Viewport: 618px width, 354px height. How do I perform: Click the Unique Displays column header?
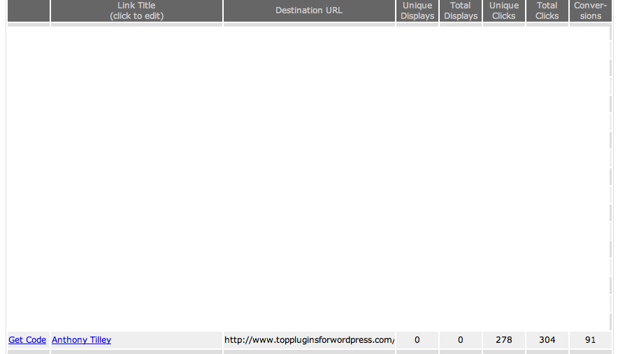point(417,10)
